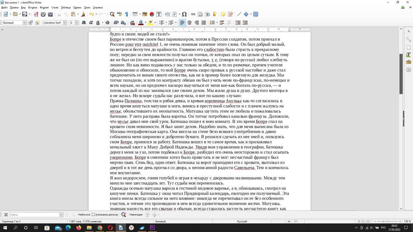
Task: Run spelling check
Action: [119, 14]
